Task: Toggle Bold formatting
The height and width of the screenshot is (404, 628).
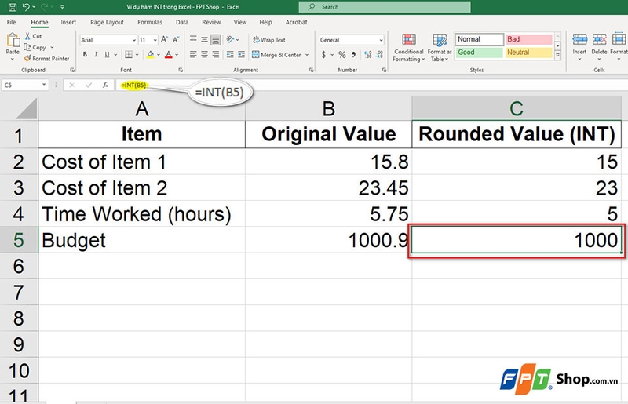Action: tap(85, 55)
